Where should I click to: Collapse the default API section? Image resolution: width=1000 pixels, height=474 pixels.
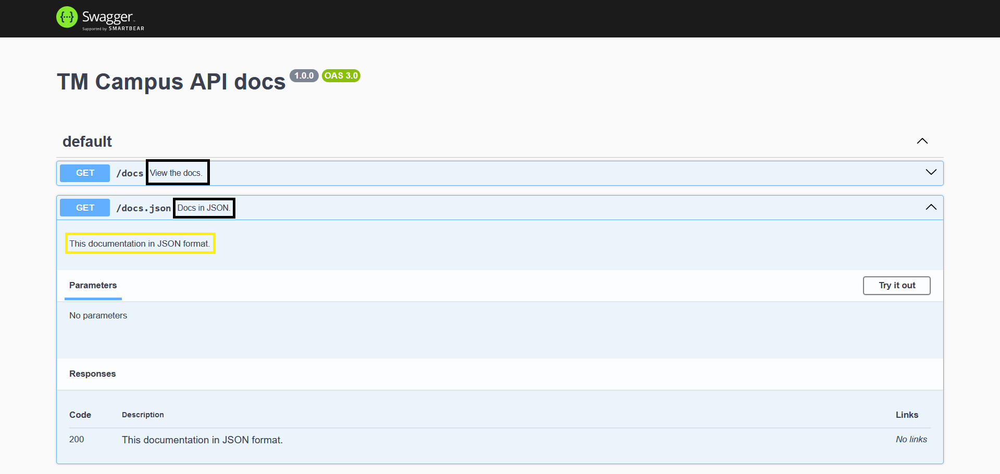click(x=922, y=140)
